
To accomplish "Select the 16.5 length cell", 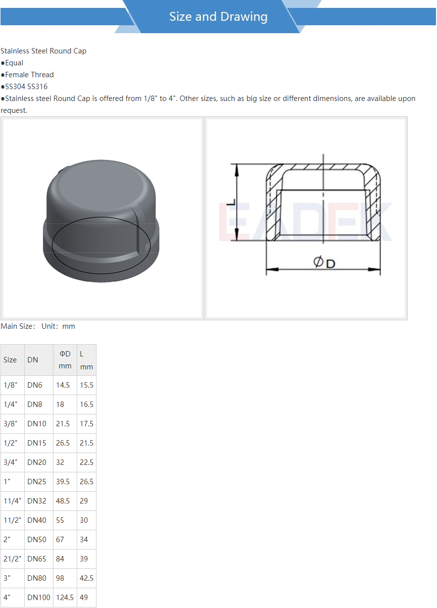I will coord(87,405).
